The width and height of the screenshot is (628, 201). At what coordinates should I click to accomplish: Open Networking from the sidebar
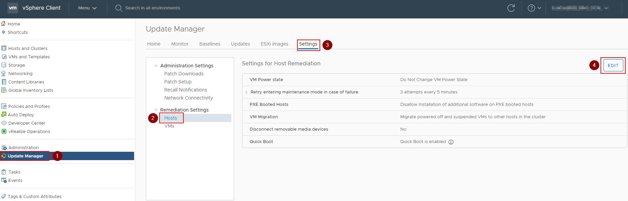click(20, 73)
